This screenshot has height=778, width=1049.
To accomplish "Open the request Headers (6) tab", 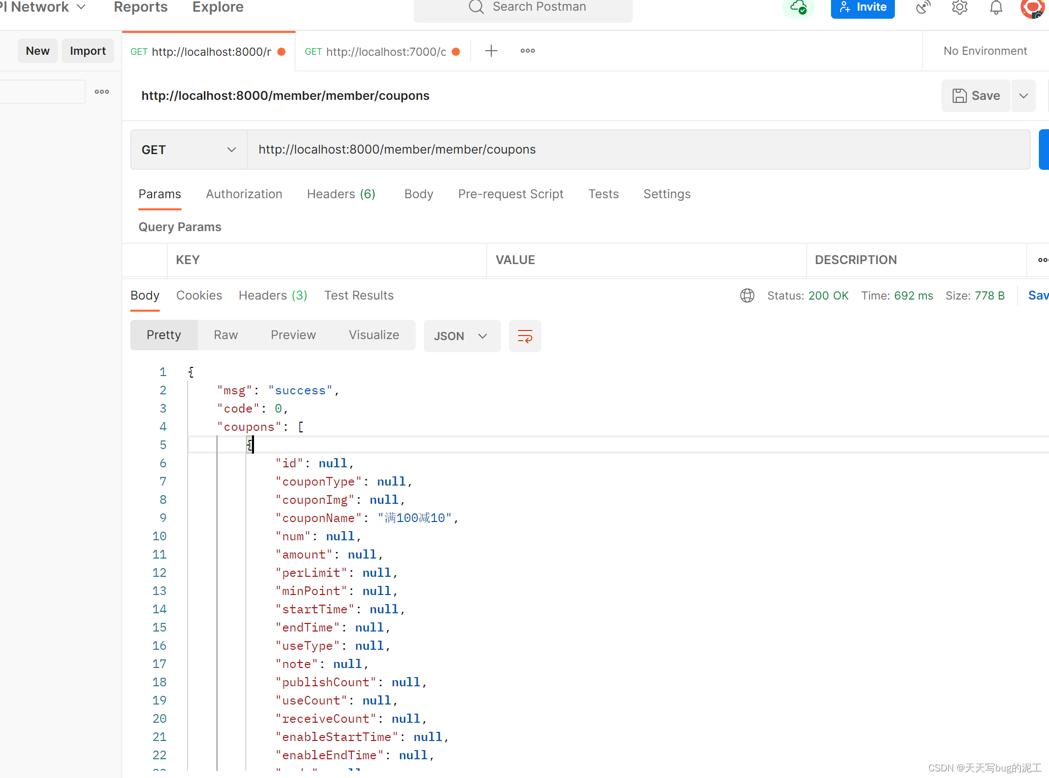I will point(341,194).
